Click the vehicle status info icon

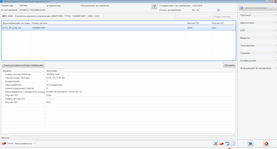click(x=218, y=10)
